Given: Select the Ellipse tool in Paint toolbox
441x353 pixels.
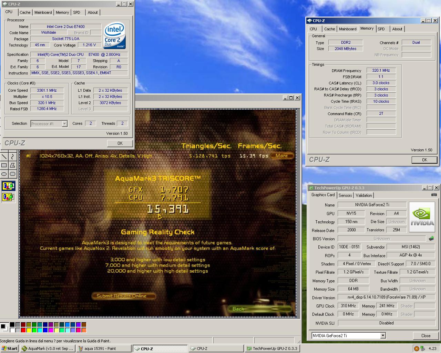Looking at the screenshot, I should point(4,174).
